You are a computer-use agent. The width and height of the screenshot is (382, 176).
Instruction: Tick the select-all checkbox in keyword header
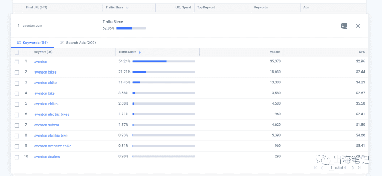pyautogui.click(x=17, y=52)
